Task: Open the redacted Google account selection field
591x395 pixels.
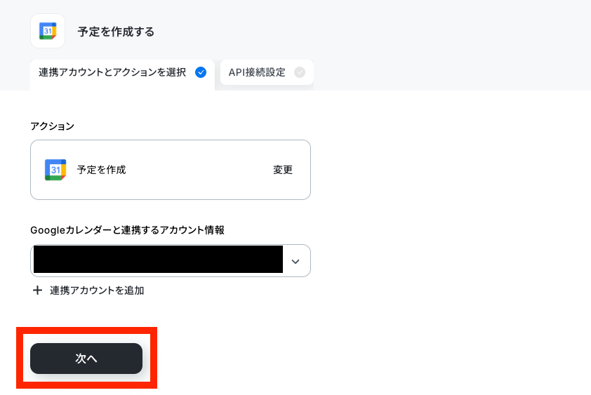Action: pyautogui.click(x=171, y=260)
